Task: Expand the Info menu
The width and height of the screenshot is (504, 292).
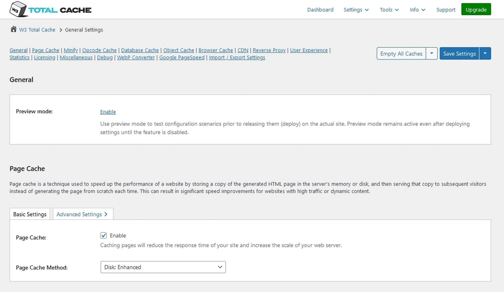Action: coord(417,10)
